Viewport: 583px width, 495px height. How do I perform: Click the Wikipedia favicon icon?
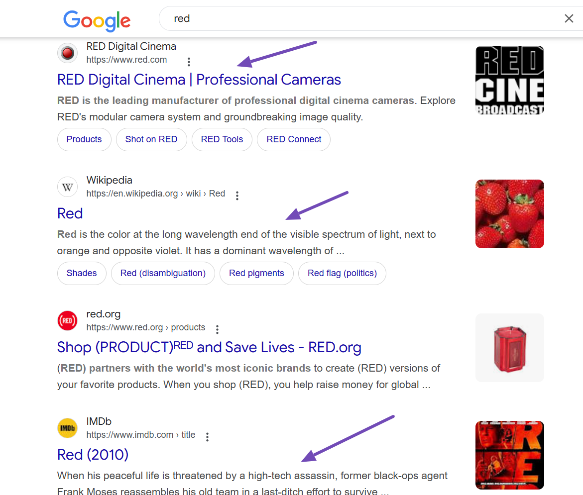(x=67, y=187)
